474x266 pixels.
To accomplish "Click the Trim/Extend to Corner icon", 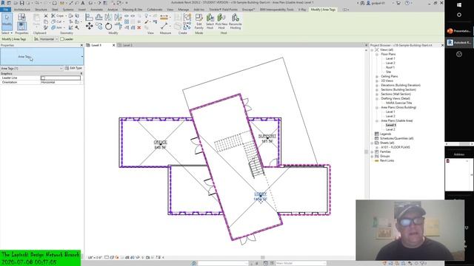I will (118, 27).
